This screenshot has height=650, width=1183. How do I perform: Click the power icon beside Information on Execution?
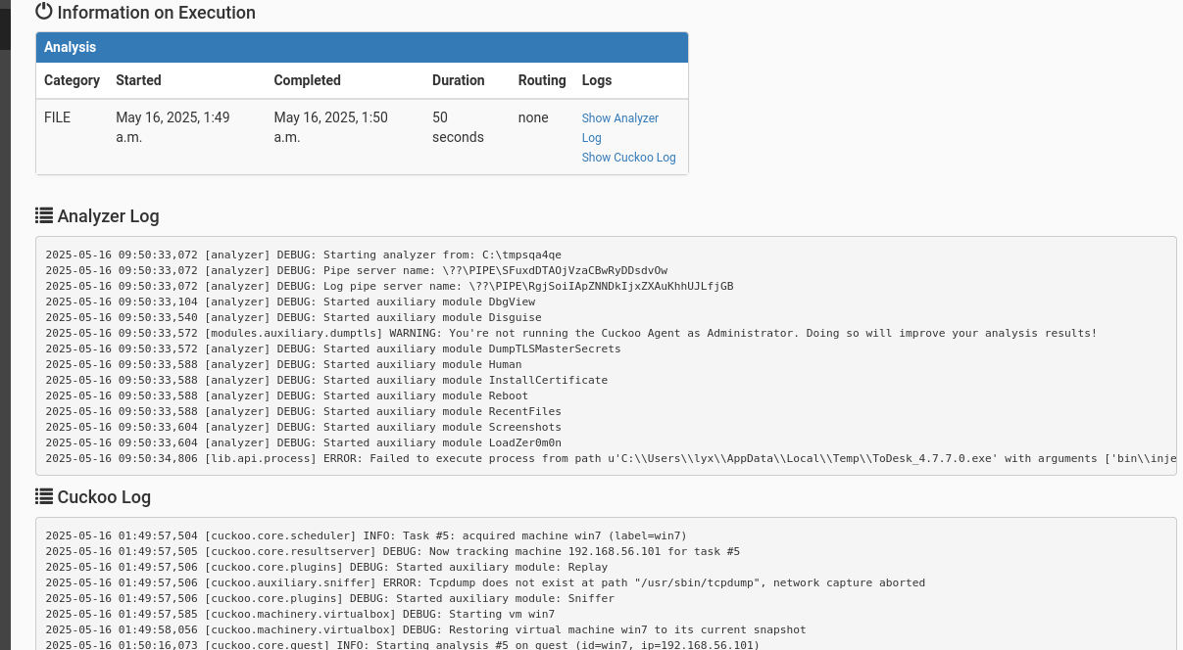[x=44, y=12]
